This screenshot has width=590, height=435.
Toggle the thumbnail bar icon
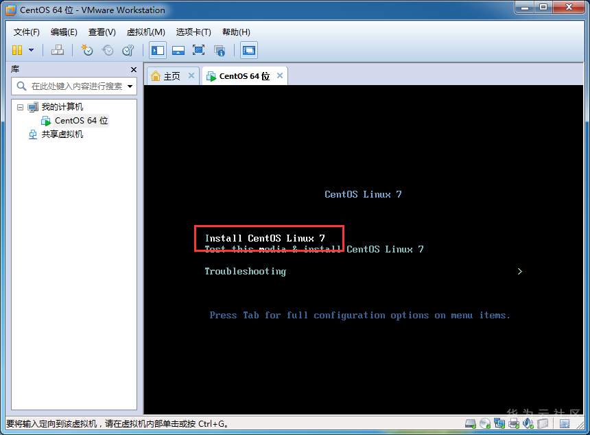pos(178,50)
